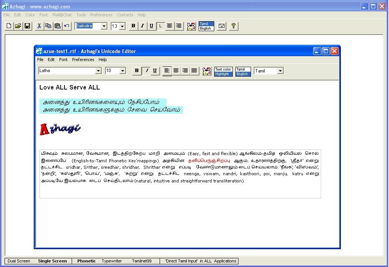Click the red Tamil word in the paragraph
The width and height of the screenshot is (389, 267).
(209, 160)
